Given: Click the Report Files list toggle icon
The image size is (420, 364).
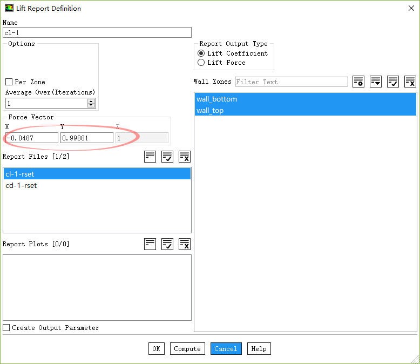Looking at the screenshot, I should [x=150, y=157].
